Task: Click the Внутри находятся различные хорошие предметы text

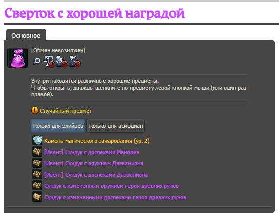Action: [95, 81]
